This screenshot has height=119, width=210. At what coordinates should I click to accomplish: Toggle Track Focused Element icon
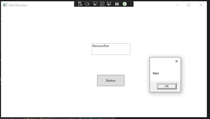tap(109, 4)
